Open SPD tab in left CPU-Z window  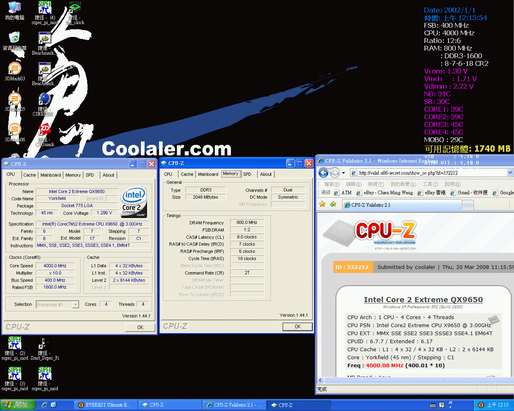pos(90,175)
